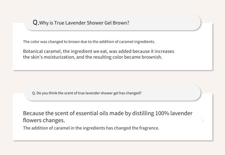Click the words "flowers changes."
This screenshot has width=225, height=155.
(x=44, y=120)
